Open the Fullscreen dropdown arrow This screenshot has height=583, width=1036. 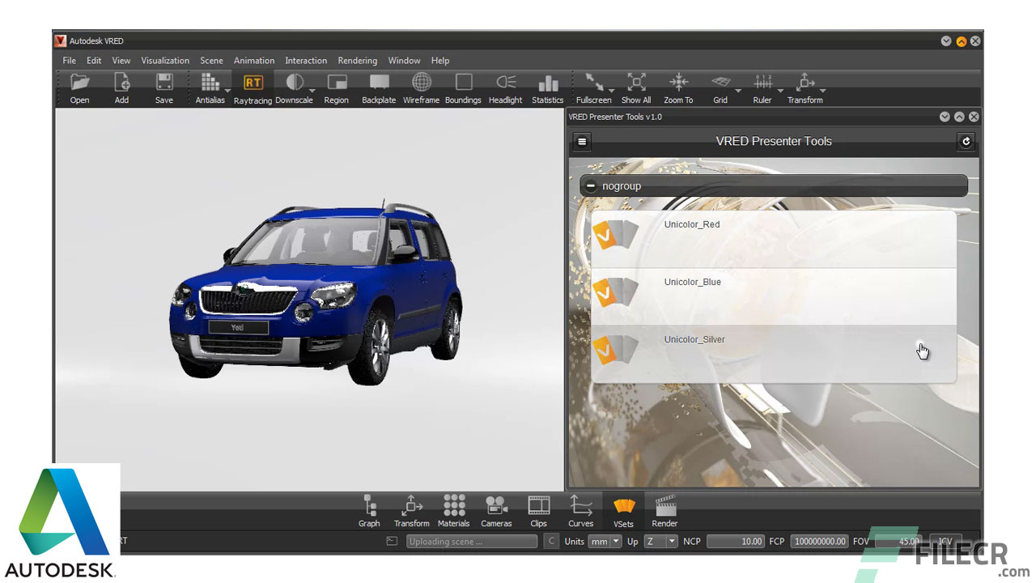[x=612, y=90]
